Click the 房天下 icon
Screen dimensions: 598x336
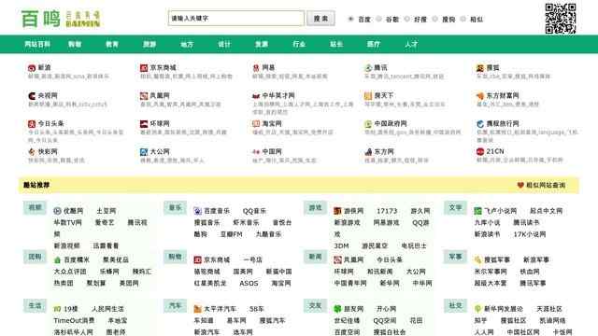tap(368, 96)
